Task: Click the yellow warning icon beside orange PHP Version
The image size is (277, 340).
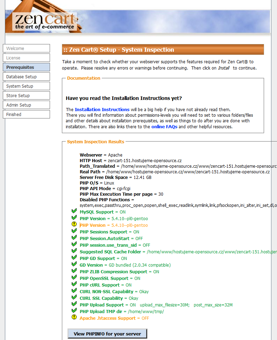Action: (x=74, y=224)
